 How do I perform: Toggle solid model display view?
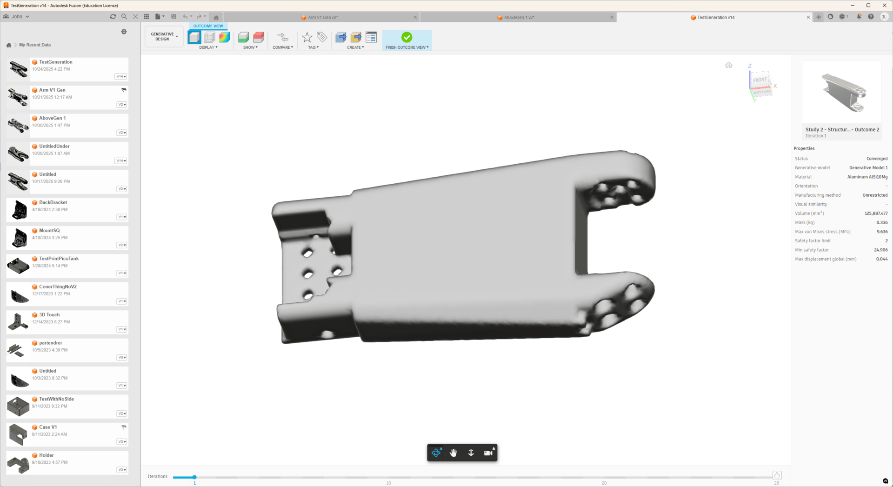point(194,37)
